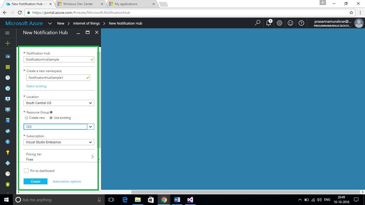
Task: Open the help question mark icon
Action: (301, 23)
